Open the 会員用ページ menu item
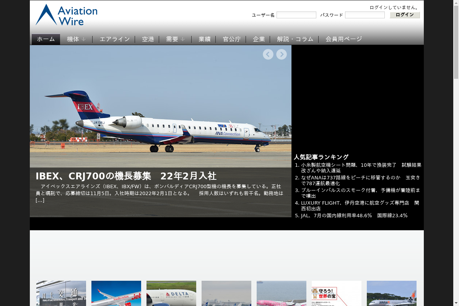The width and height of the screenshot is (459, 306). [344, 39]
